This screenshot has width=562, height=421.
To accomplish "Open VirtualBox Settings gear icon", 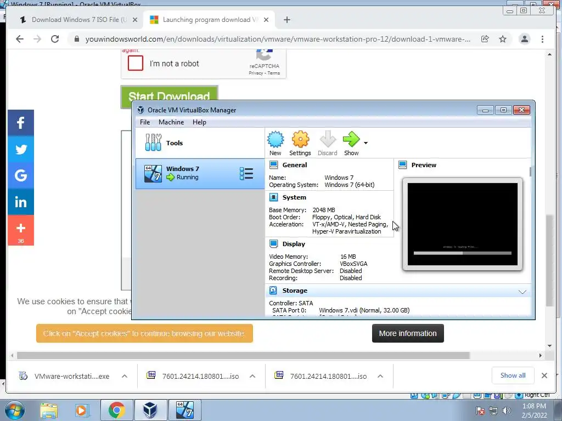I will tap(300, 139).
